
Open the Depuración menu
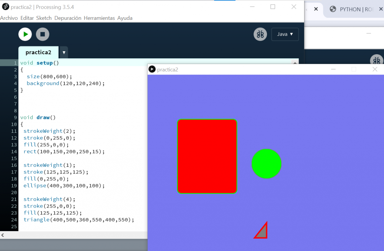pyautogui.click(x=68, y=18)
